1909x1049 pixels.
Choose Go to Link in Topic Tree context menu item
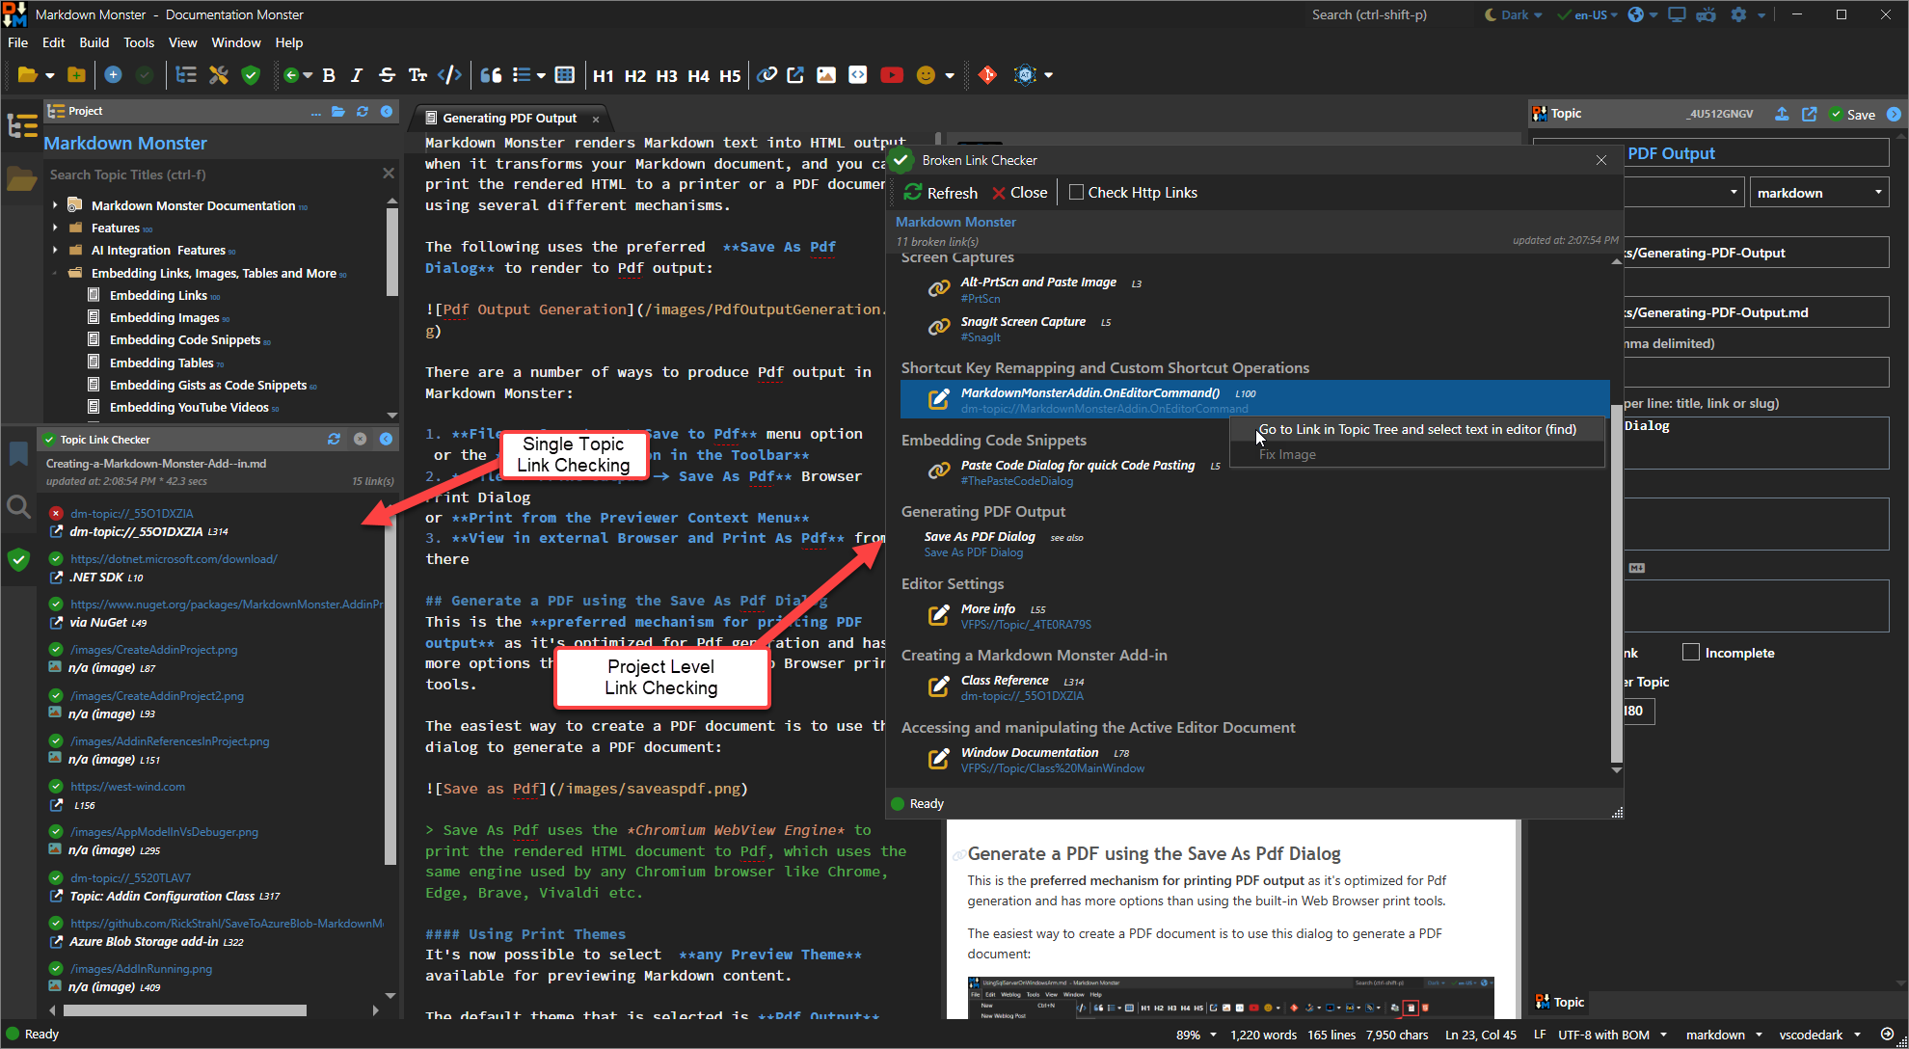[1416, 430]
